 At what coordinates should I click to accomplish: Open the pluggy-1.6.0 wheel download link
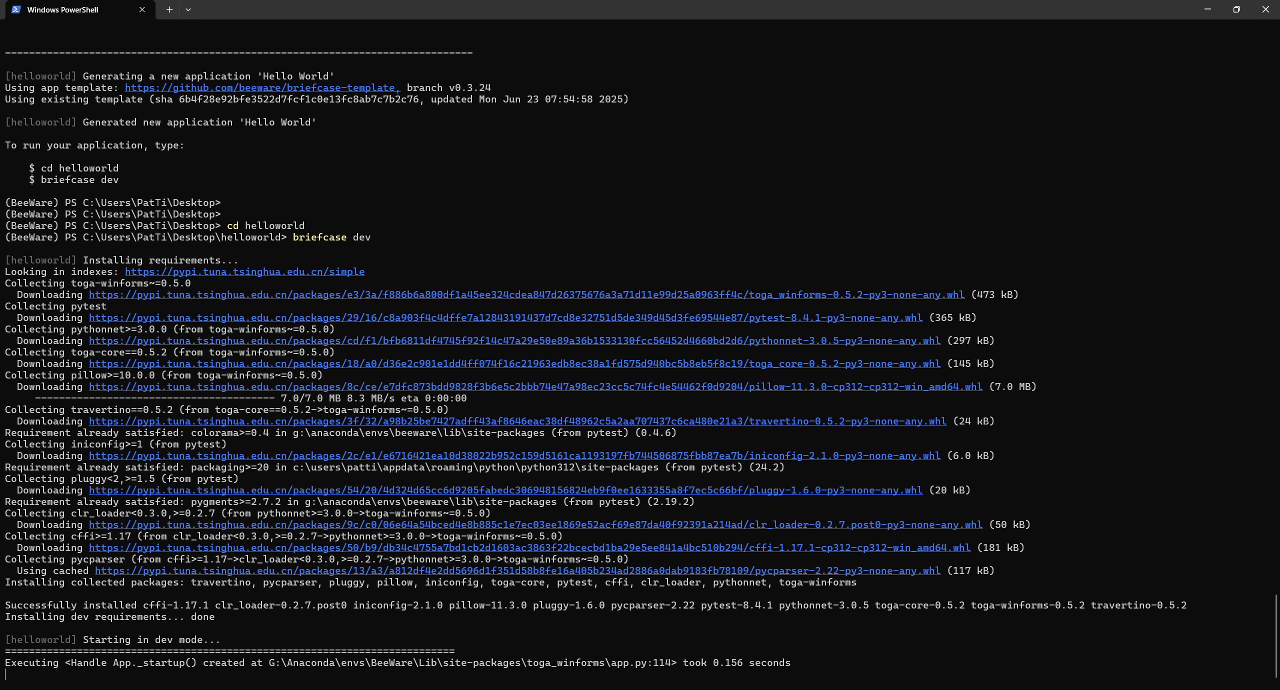(x=505, y=490)
